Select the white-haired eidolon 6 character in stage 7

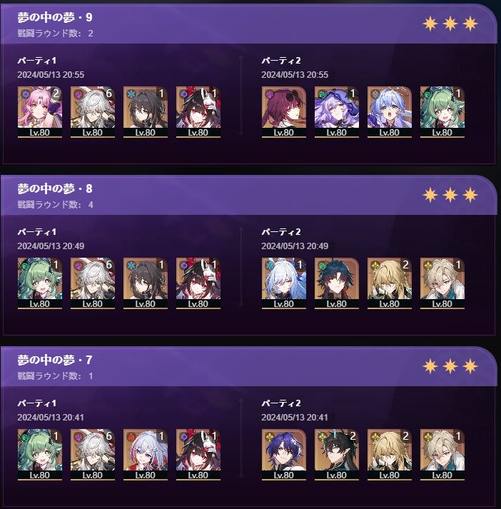[93, 455]
